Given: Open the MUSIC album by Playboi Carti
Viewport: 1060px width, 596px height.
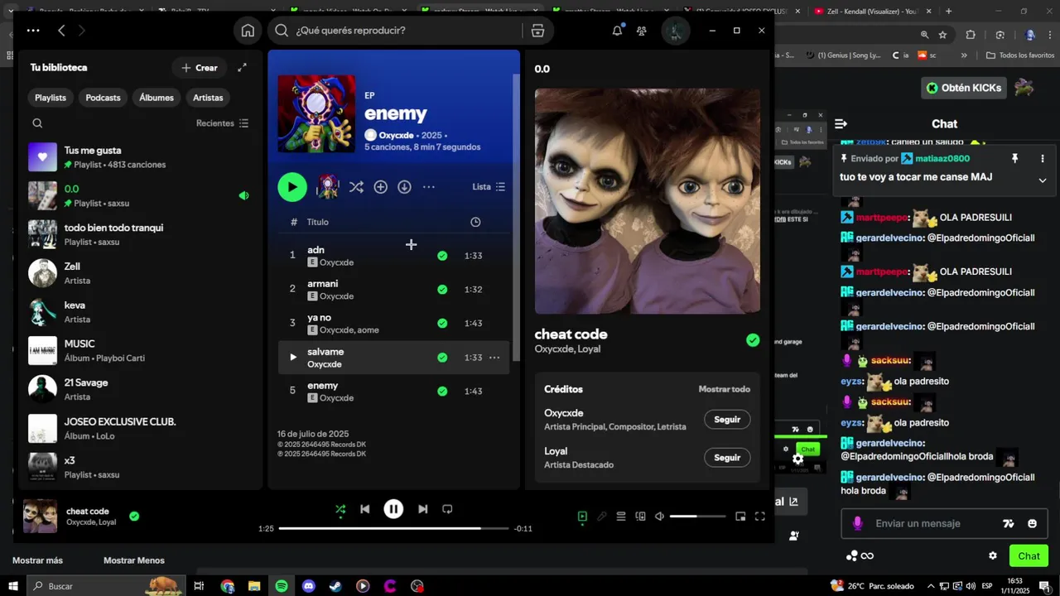Looking at the screenshot, I should [139, 350].
